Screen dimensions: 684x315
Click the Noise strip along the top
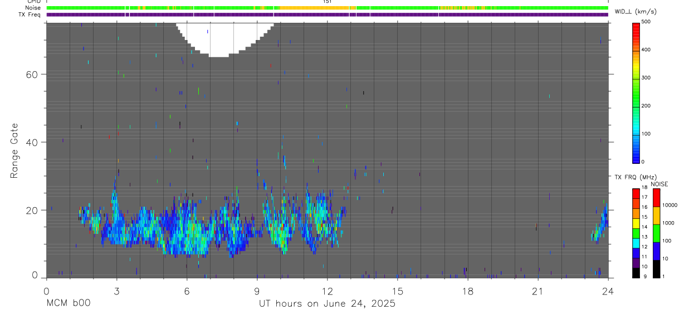point(328,8)
